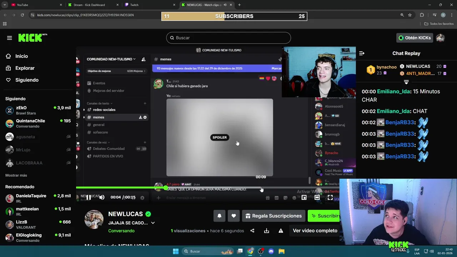
Task: Click the address bar URL
Action: [x=85, y=15]
